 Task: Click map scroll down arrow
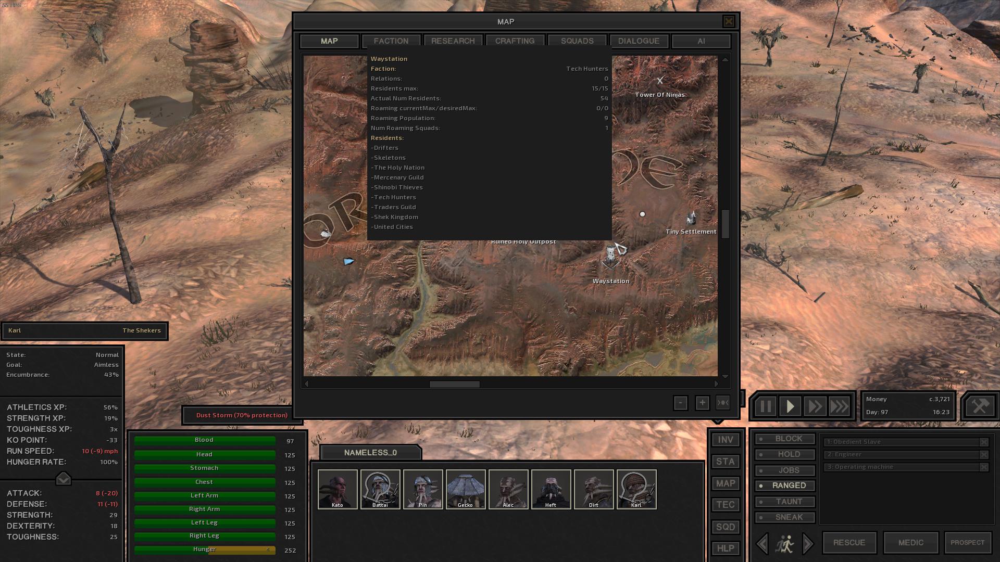coord(725,376)
